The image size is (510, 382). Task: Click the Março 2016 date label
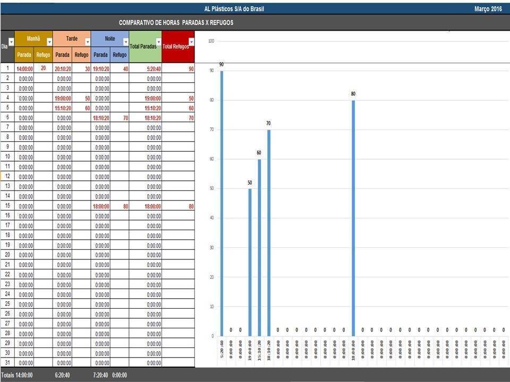[488, 9]
